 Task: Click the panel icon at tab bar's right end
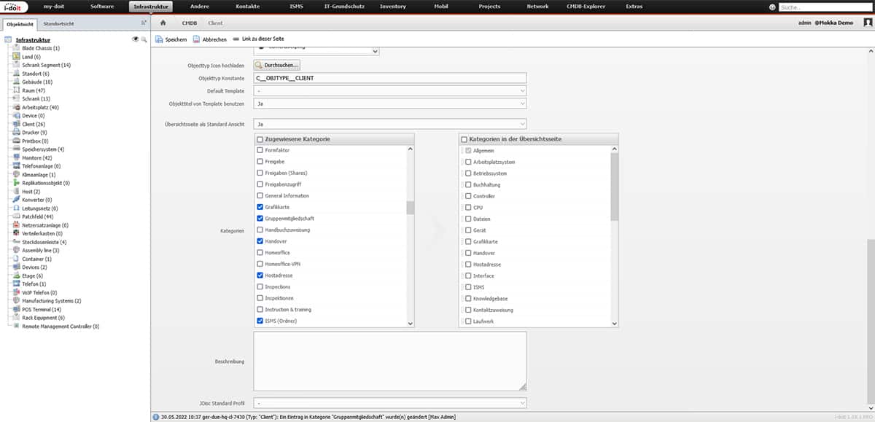point(143,23)
